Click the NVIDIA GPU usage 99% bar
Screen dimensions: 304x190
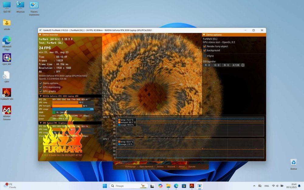click(x=73, y=109)
